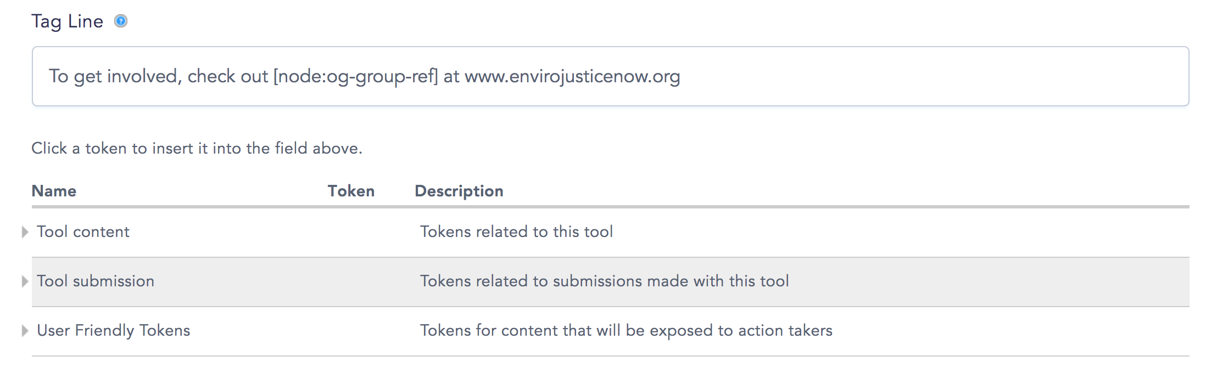Click the Name column header

click(x=54, y=191)
